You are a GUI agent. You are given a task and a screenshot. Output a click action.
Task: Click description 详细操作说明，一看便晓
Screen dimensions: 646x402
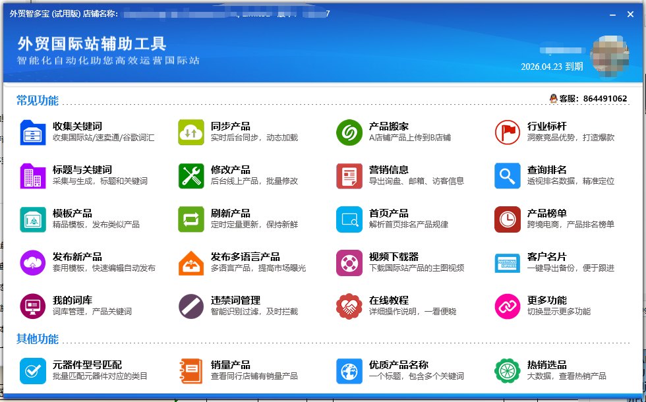point(413,312)
